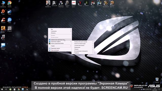Open 'Параметры графики' in the context menu
This screenshot has width=162, height=91.
60,41
